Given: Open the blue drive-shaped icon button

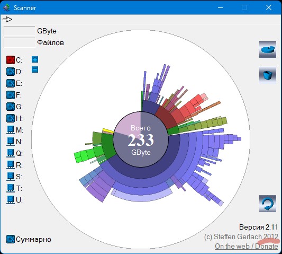Looking at the screenshot, I should 268,49.
